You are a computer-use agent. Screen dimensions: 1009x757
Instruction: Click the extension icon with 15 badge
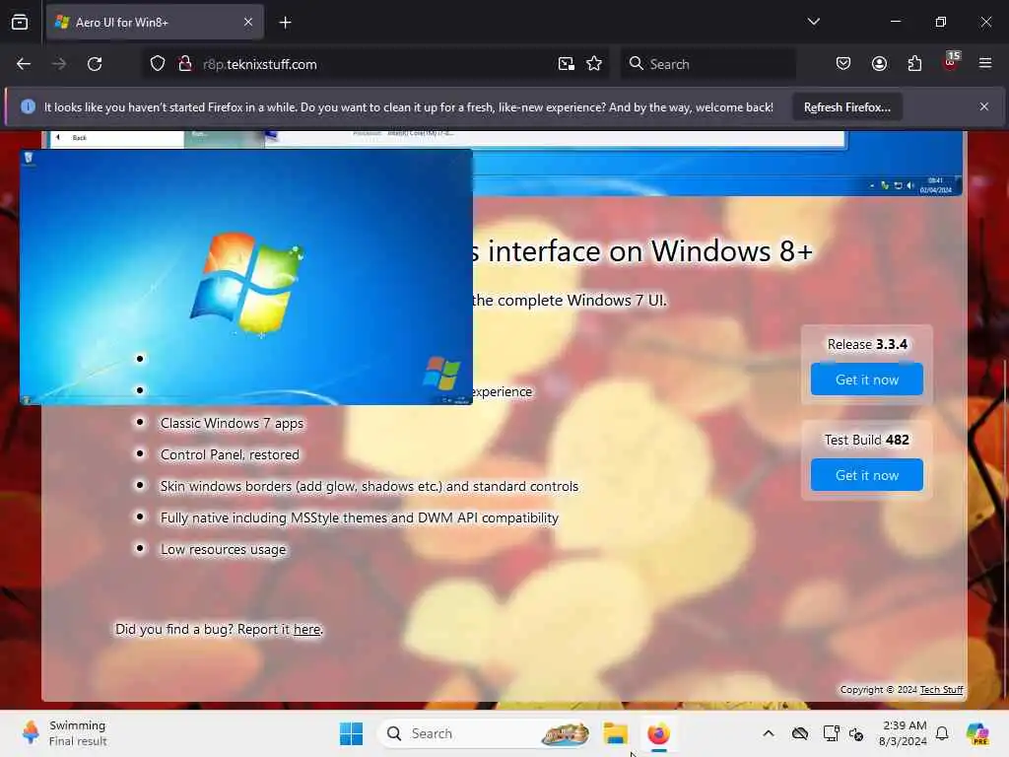[x=951, y=62]
